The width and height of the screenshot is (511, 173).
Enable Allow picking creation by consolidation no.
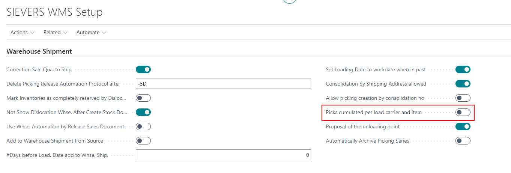coord(463,98)
